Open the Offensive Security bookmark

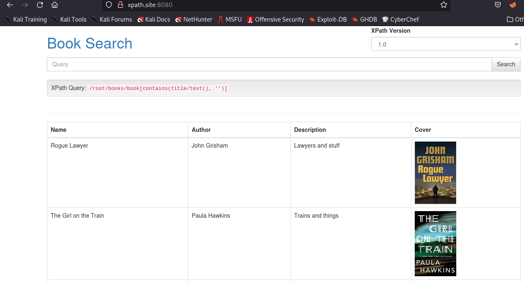276,19
